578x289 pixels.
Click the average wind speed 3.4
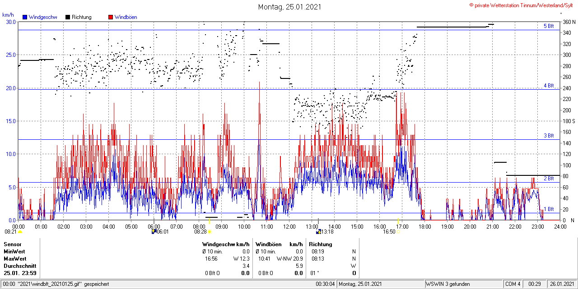(246, 266)
